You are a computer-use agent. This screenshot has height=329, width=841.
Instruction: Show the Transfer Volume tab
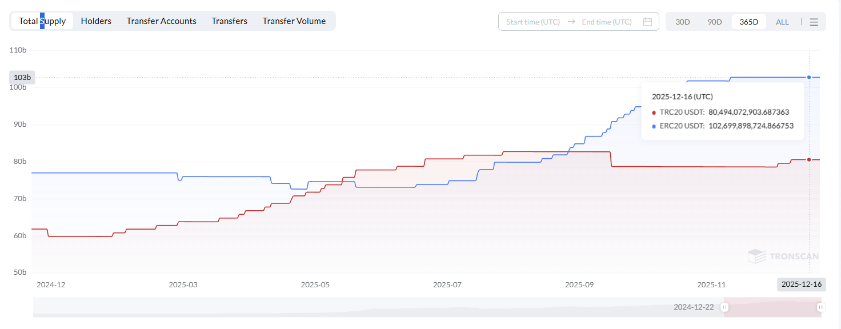pyautogui.click(x=294, y=21)
